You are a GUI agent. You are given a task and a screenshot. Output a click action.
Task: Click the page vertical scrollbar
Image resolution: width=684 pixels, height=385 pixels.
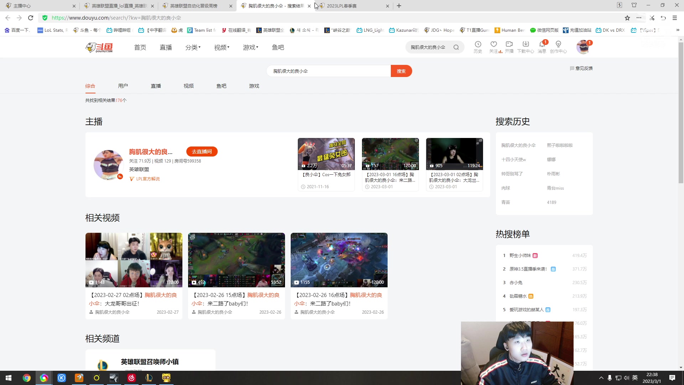pyautogui.click(x=681, y=113)
